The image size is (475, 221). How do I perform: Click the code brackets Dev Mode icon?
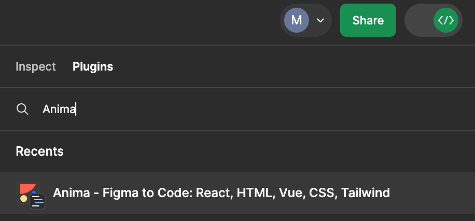(446, 20)
